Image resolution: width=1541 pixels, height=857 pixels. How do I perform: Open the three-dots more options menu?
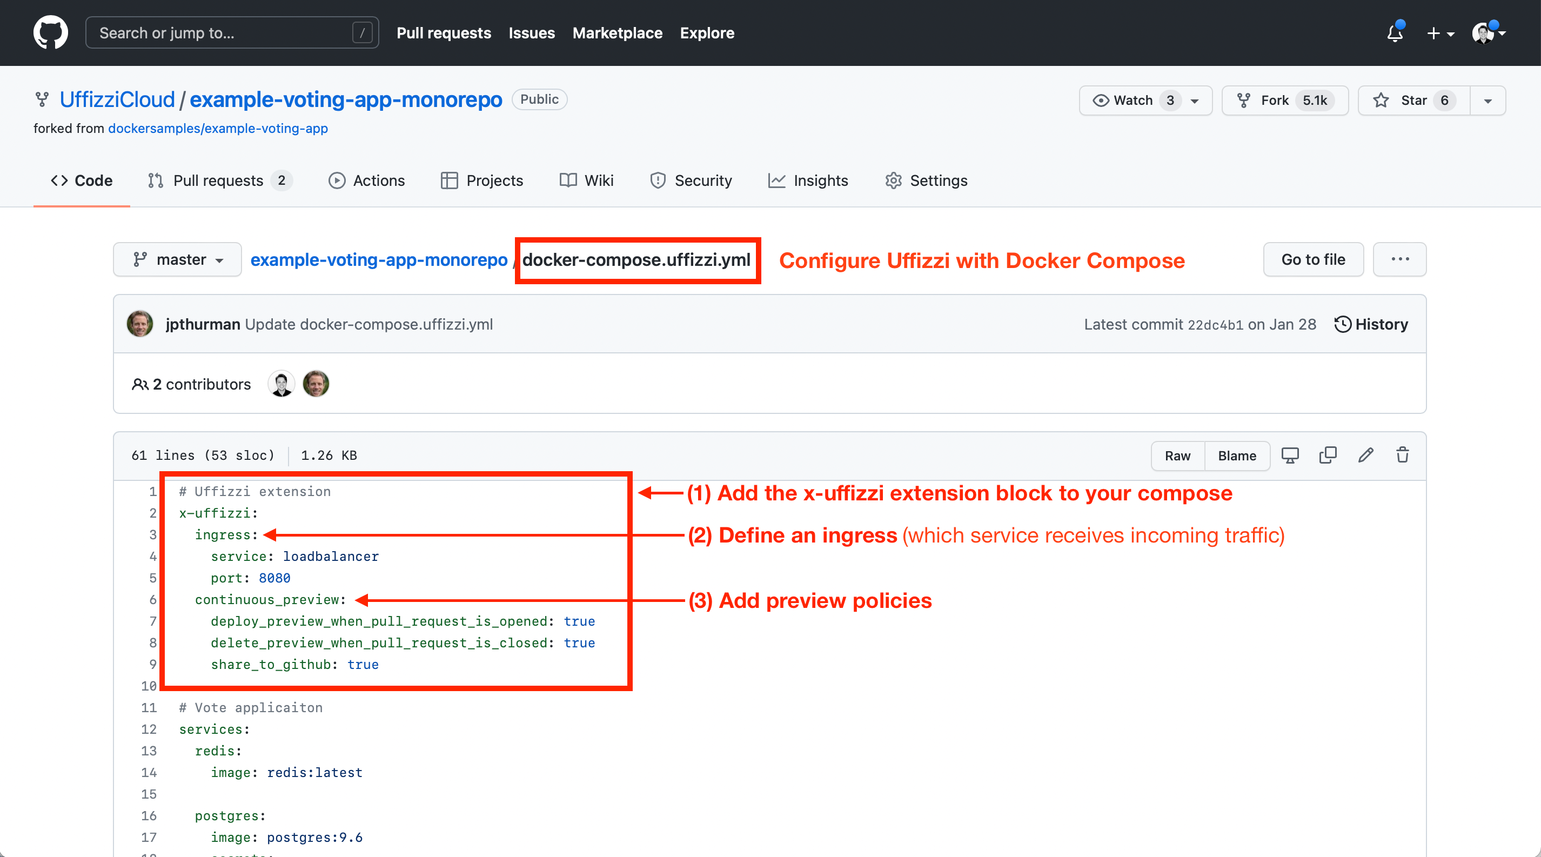coord(1399,259)
